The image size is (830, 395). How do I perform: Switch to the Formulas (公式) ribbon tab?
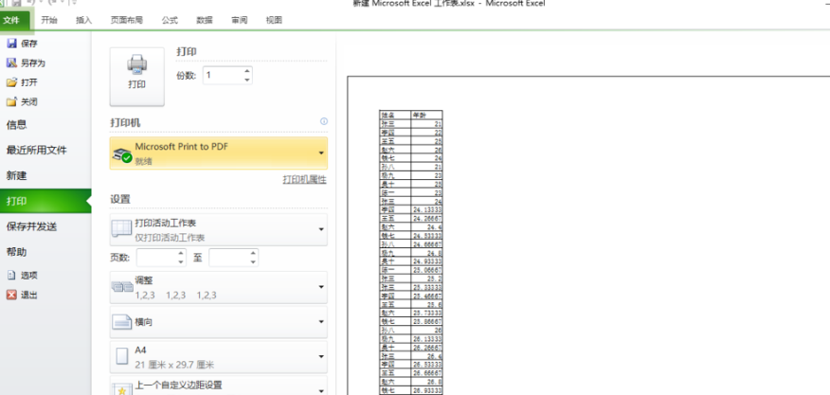[x=170, y=20]
